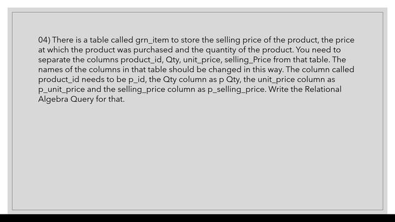
Task: Select the word Algebra
Action: (53, 99)
